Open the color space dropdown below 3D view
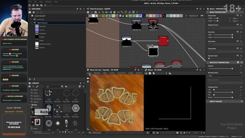The height and width of the screenshot is (138, 245). (100, 133)
